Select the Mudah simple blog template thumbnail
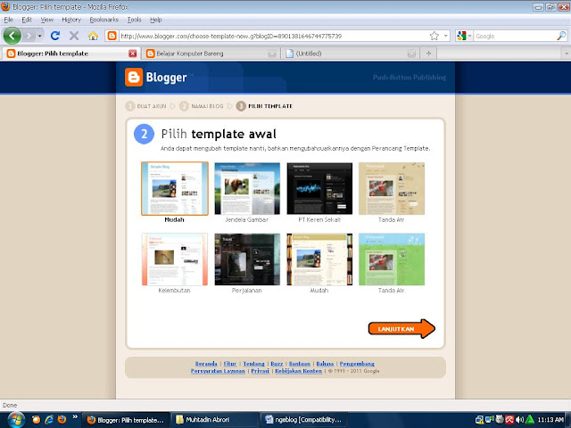 [x=175, y=188]
